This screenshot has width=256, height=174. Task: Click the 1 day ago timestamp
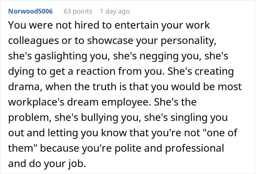115,11
